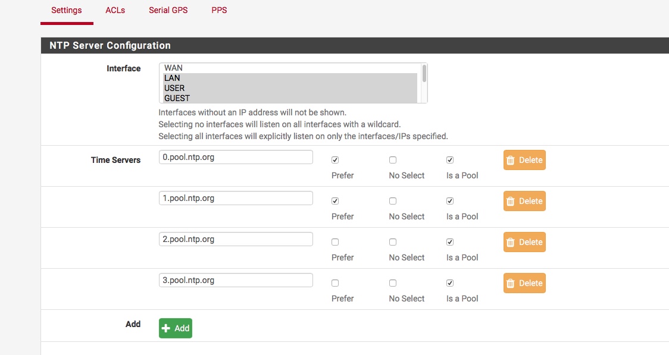Image resolution: width=669 pixels, height=355 pixels.
Task: Click the 3.pool.ntp.org server field
Action: pyautogui.click(x=236, y=280)
